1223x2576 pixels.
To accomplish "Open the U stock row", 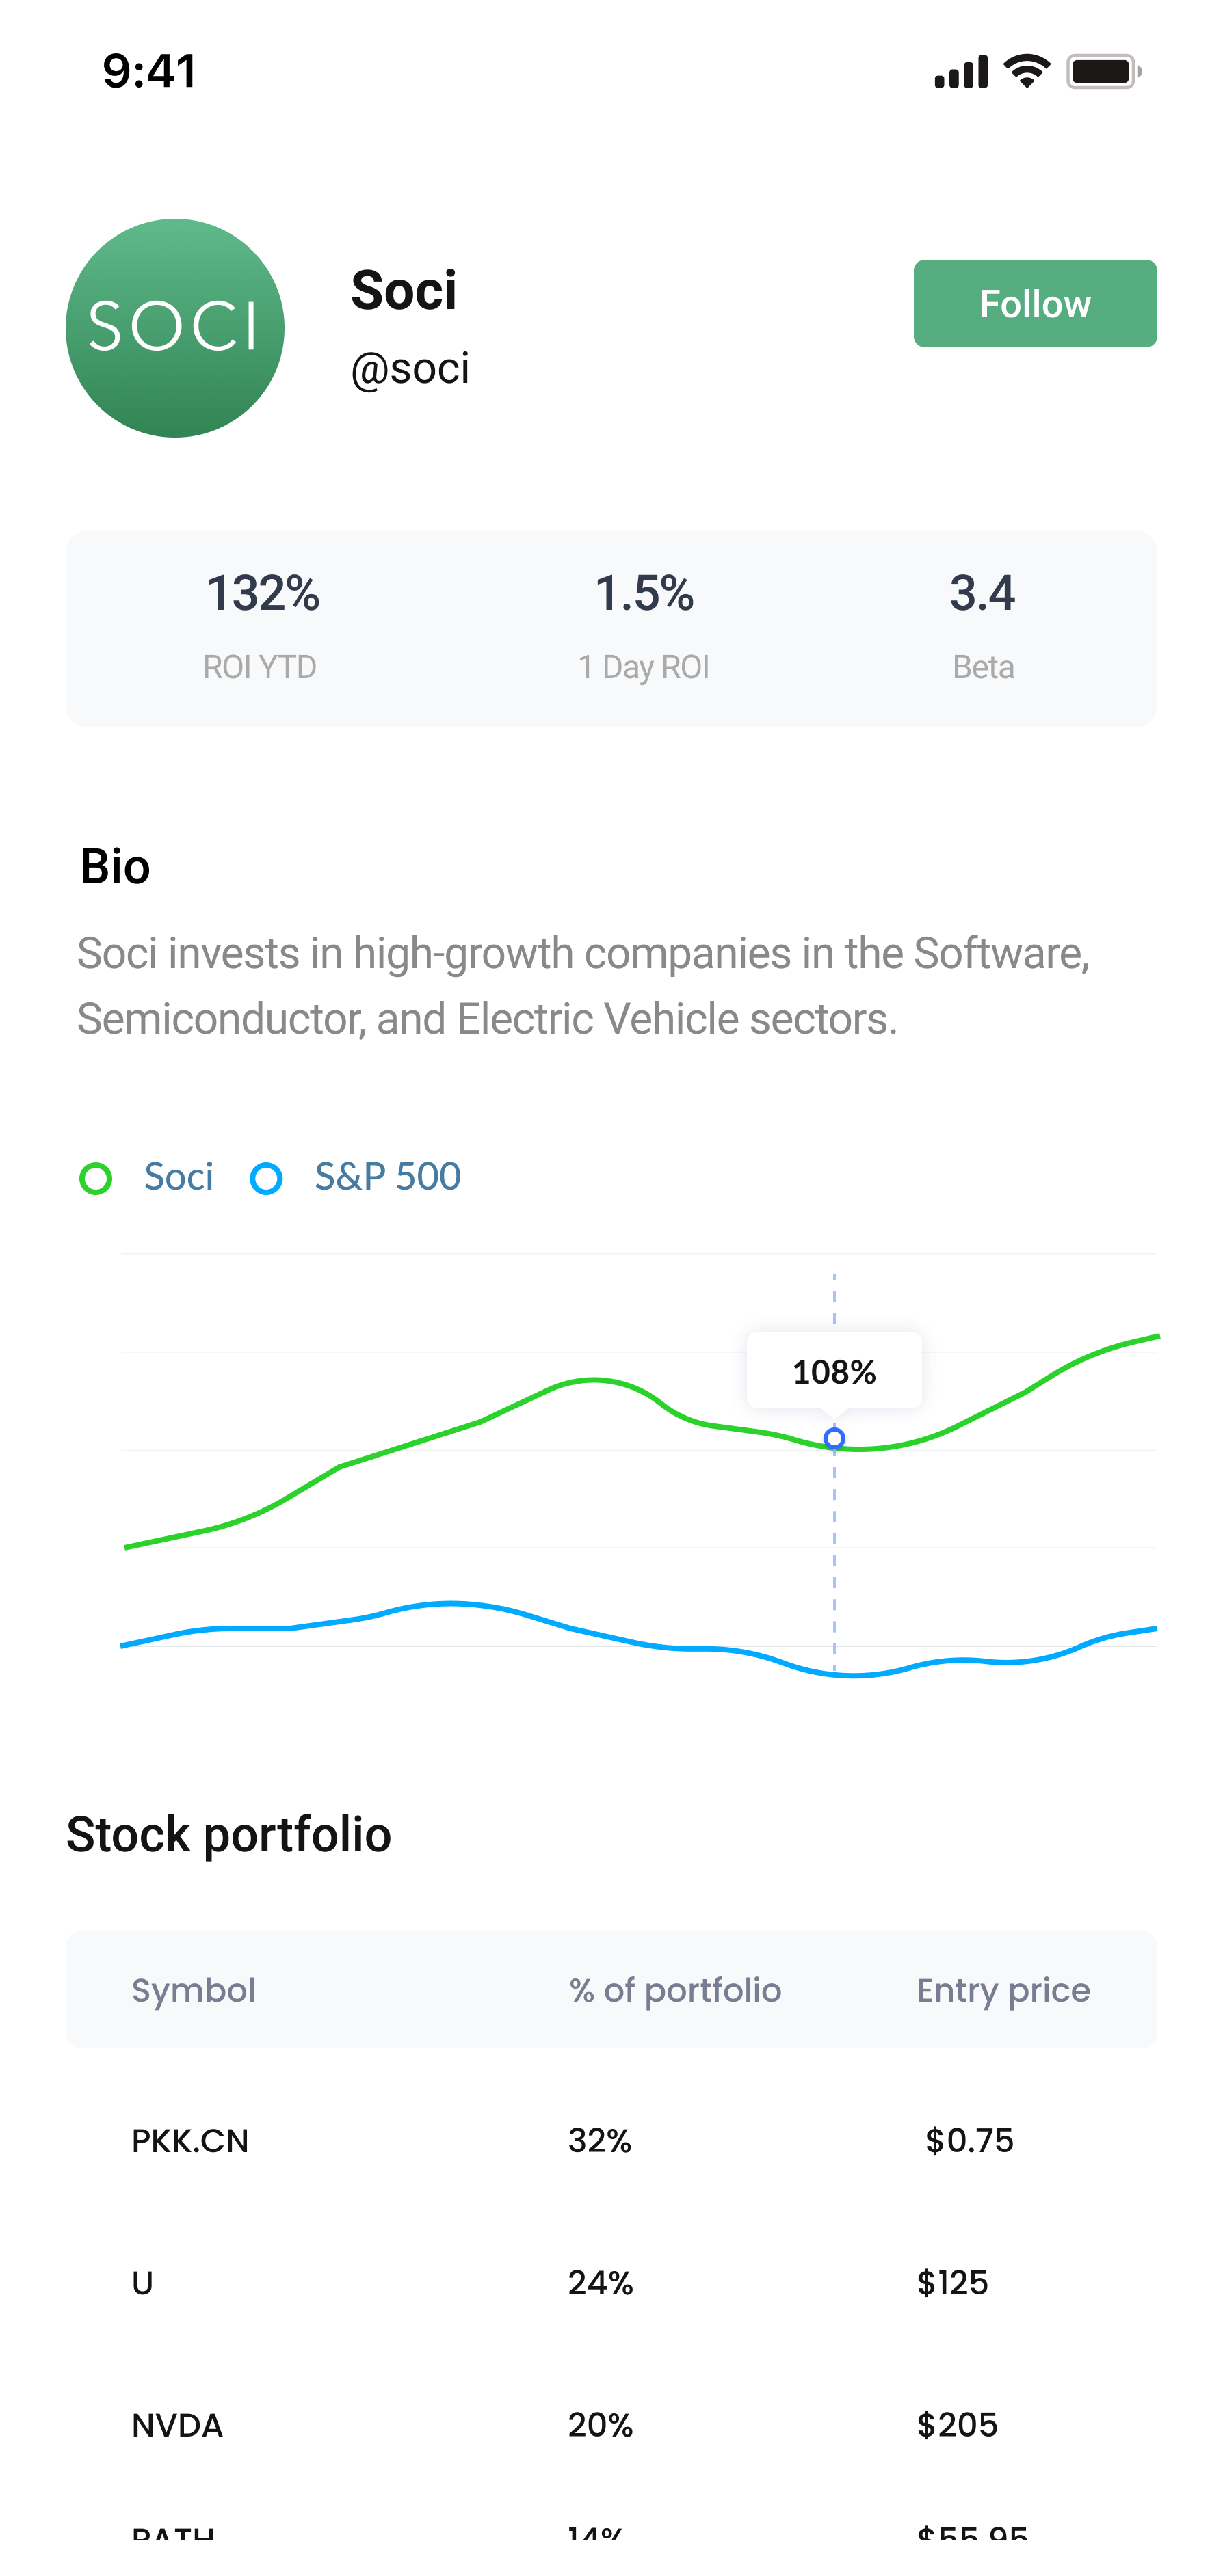I will (x=611, y=2283).
